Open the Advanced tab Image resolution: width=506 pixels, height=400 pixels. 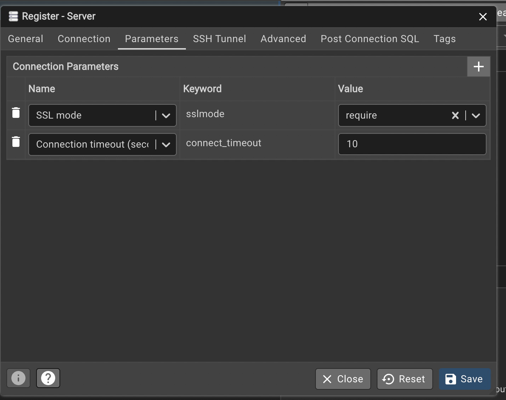[x=283, y=39]
